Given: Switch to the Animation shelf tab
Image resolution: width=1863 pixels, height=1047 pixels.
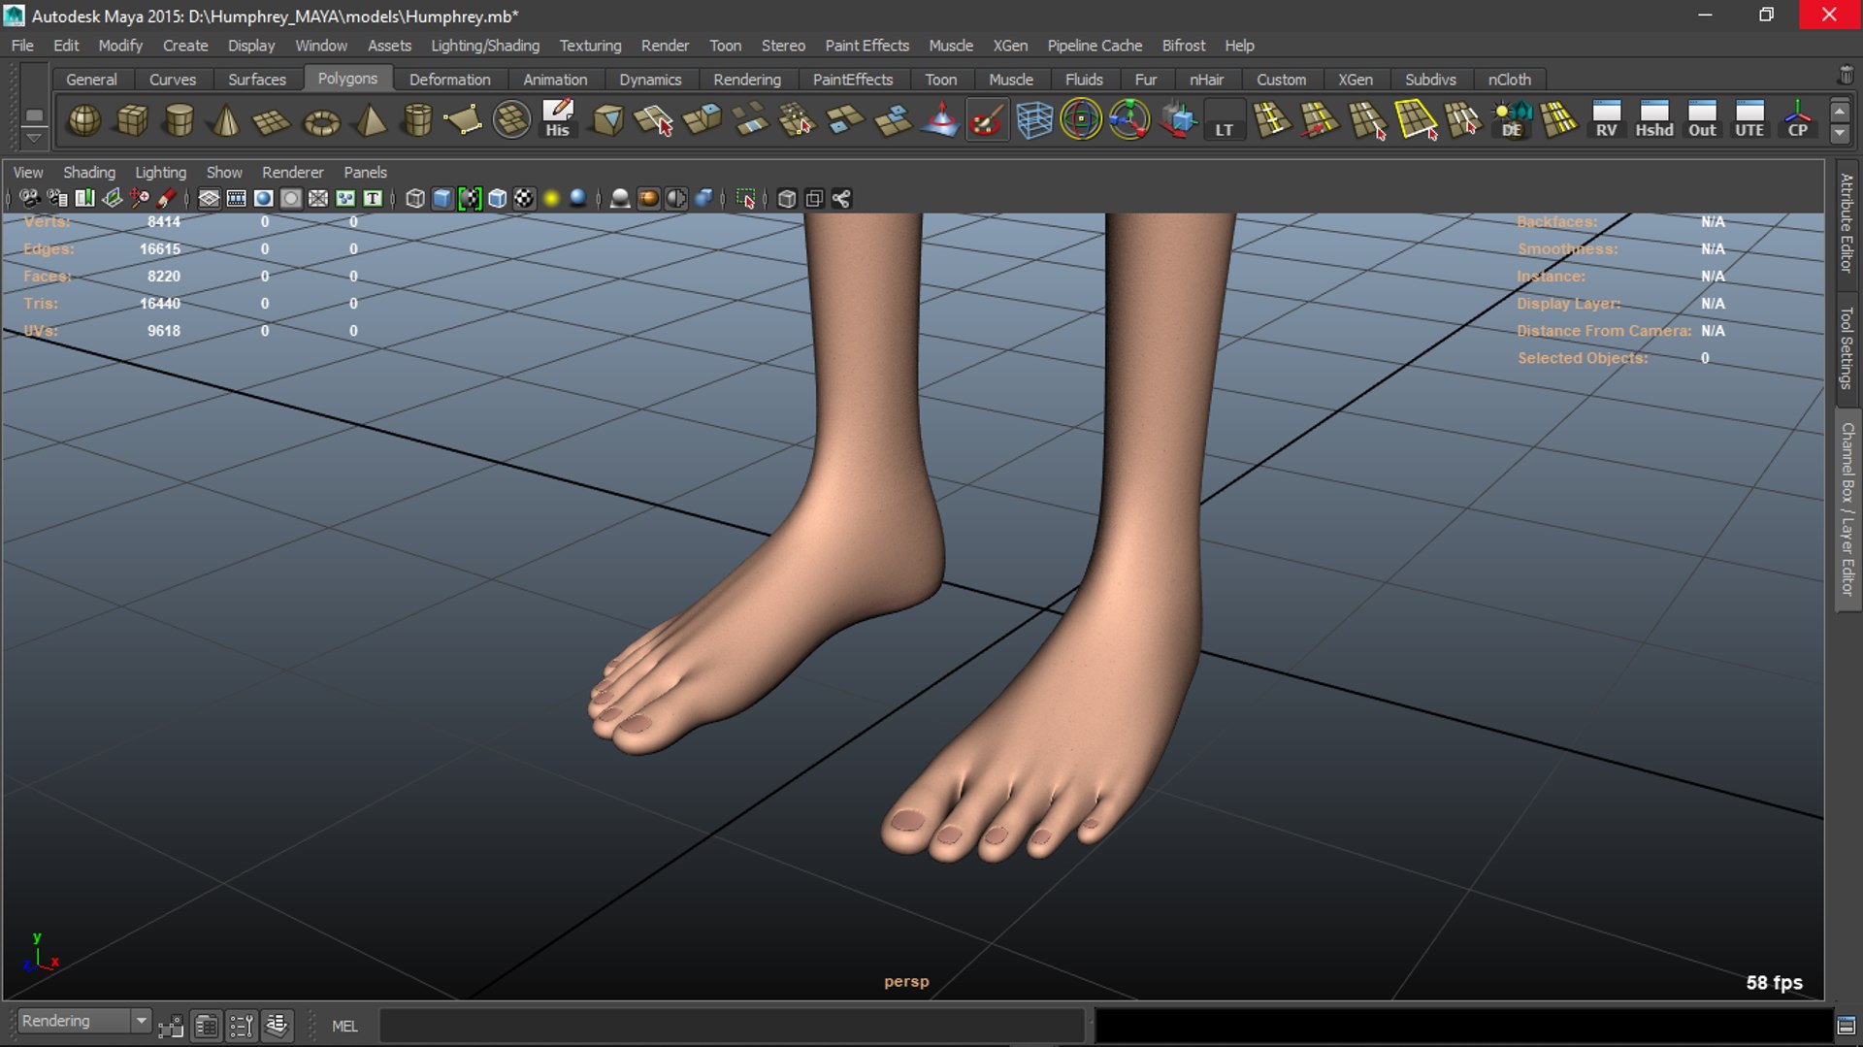Looking at the screenshot, I should tap(555, 80).
